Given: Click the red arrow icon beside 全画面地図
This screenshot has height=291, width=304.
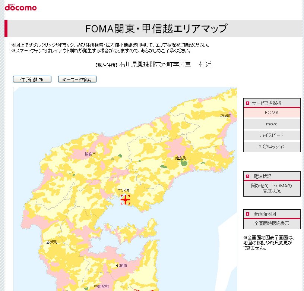Looking at the screenshot, I should click(x=247, y=214).
